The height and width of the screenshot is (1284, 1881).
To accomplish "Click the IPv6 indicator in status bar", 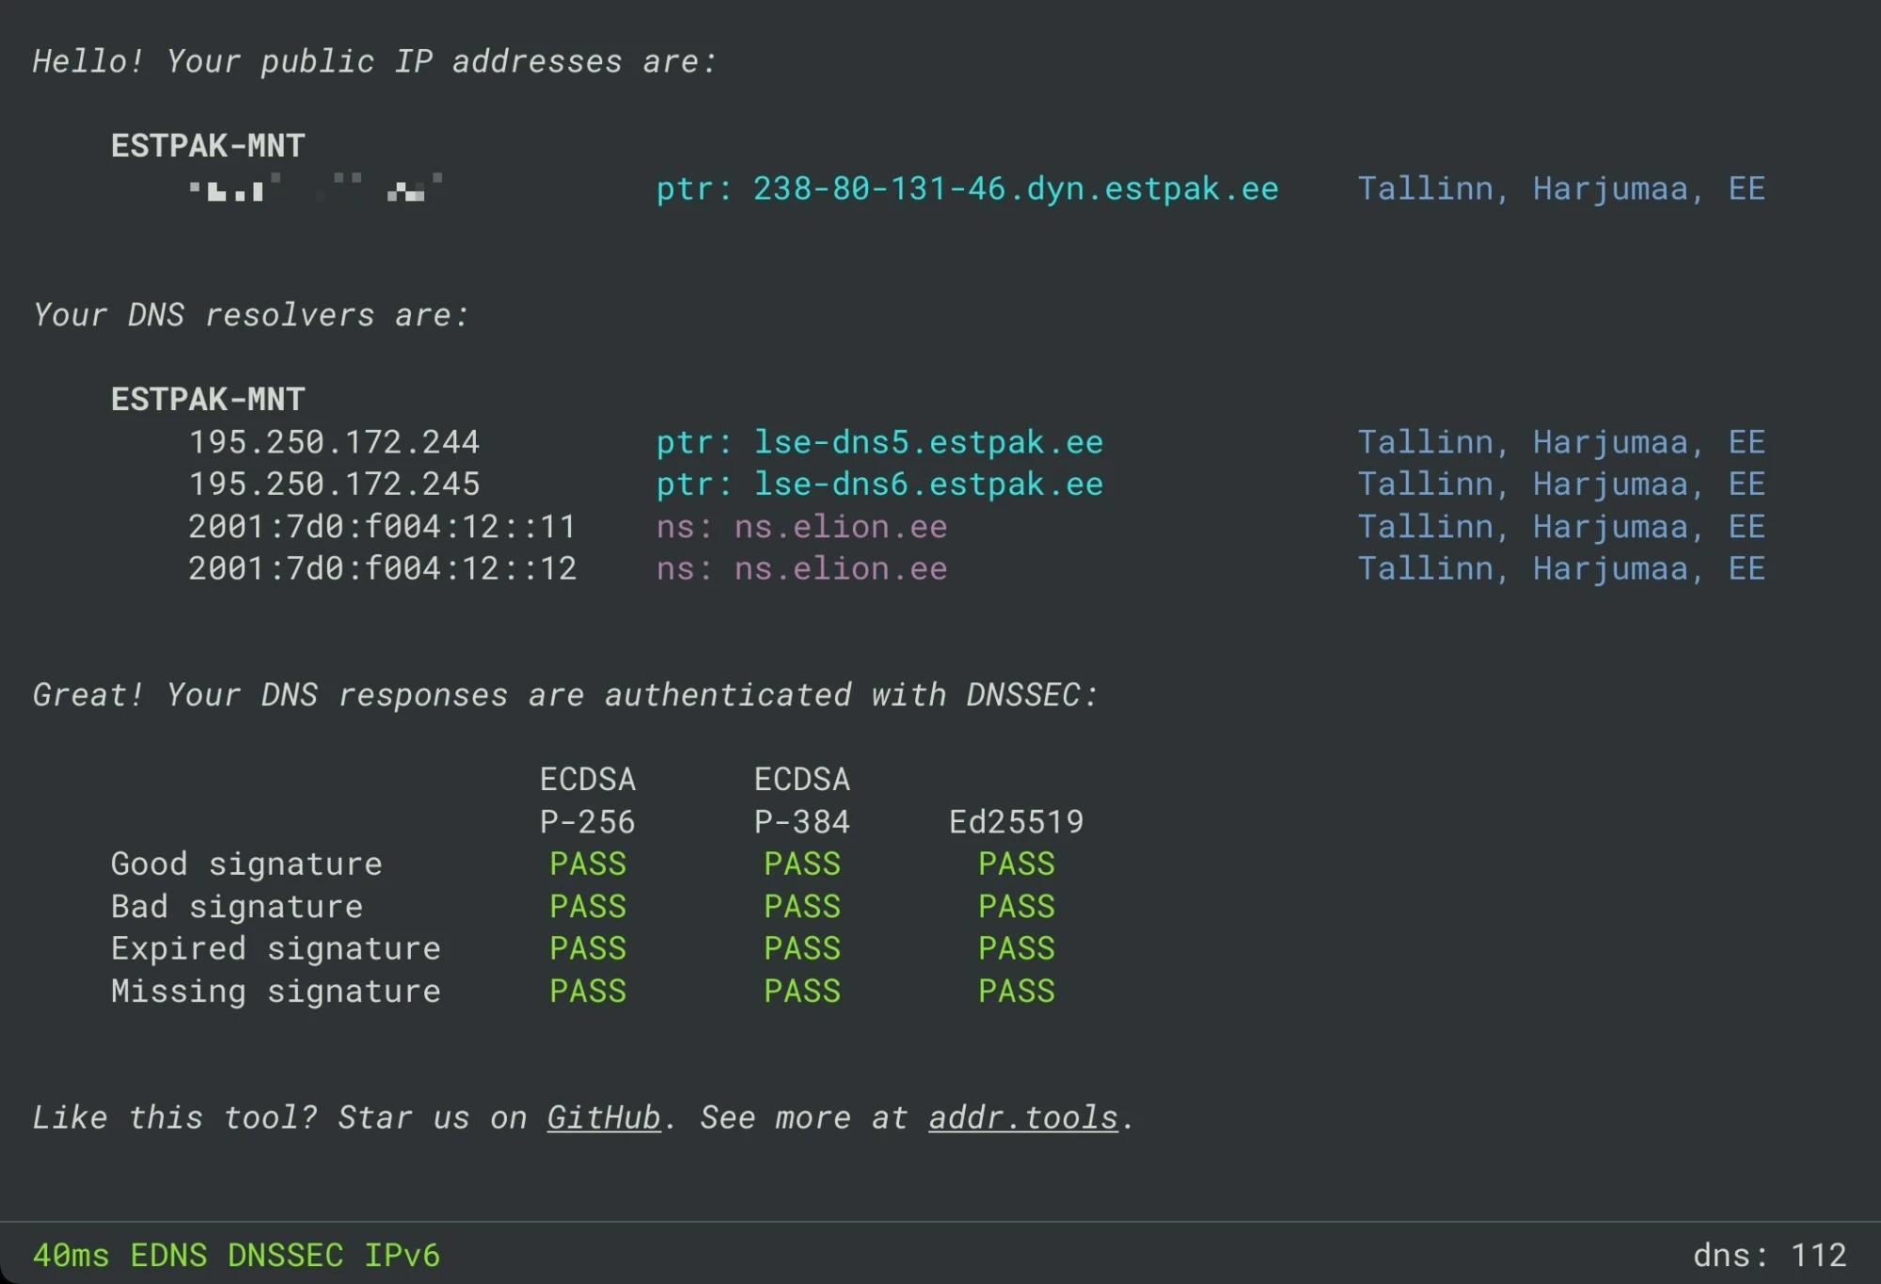I will point(402,1256).
